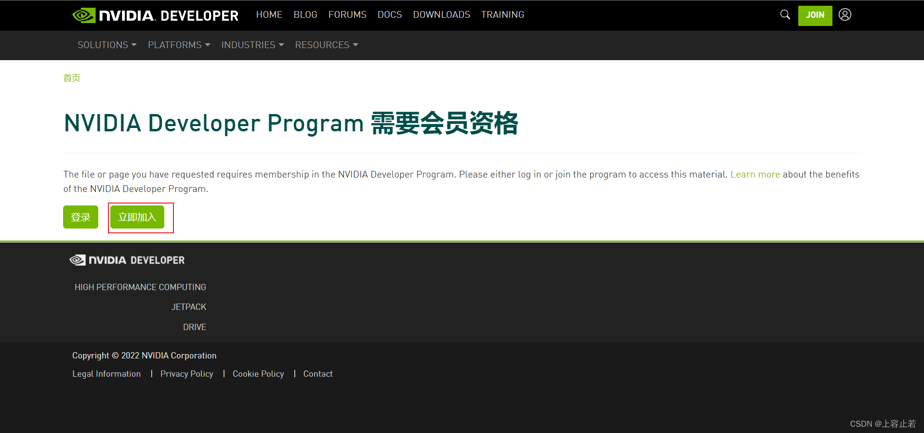The width and height of the screenshot is (924, 433).
Task: Click the NVIDIA Developer logo in the footer
Action: click(127, 260)
